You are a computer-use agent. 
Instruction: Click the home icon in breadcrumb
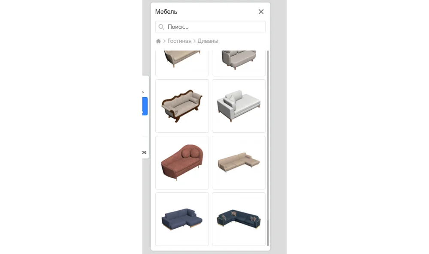click(158, 41)
